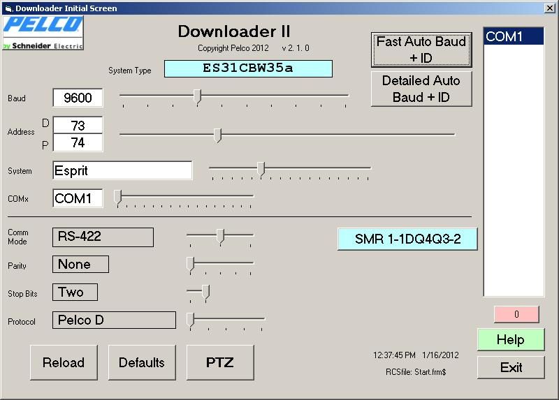
Task: Click the Pelco Schneider Electric logo
Action: [x=43, y=33]
